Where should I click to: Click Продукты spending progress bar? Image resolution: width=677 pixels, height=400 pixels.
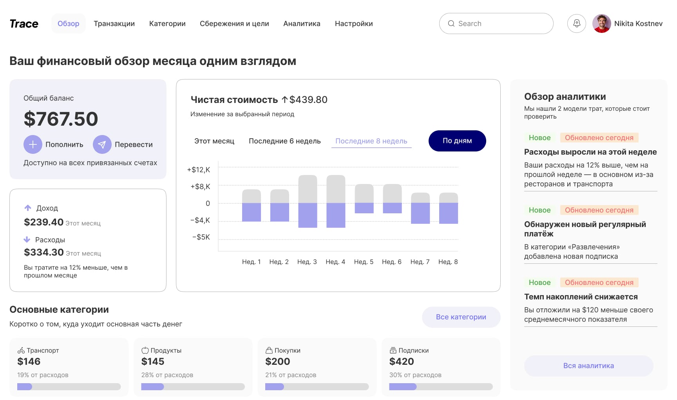click(x=193, y=387)
